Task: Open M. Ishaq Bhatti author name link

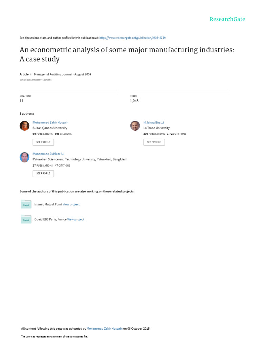Action: [x=153, y=122]
